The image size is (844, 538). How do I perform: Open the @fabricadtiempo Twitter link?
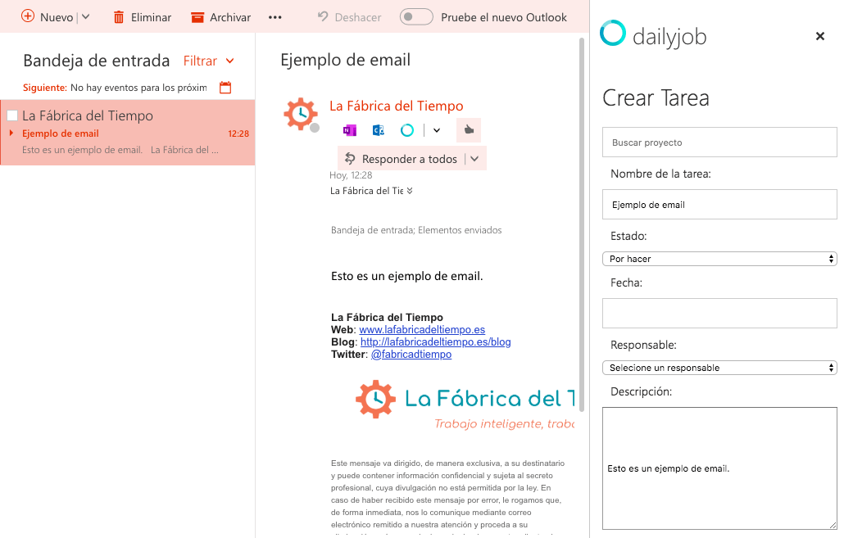pyautogui.click(x=411, y=354)
